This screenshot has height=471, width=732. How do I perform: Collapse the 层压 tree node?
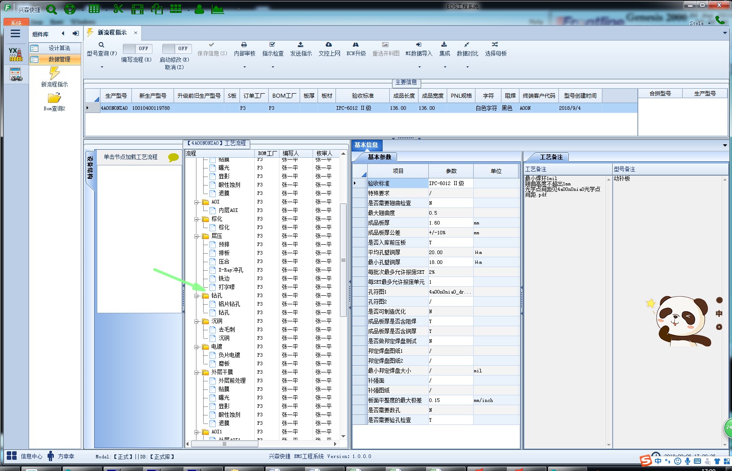196,236
